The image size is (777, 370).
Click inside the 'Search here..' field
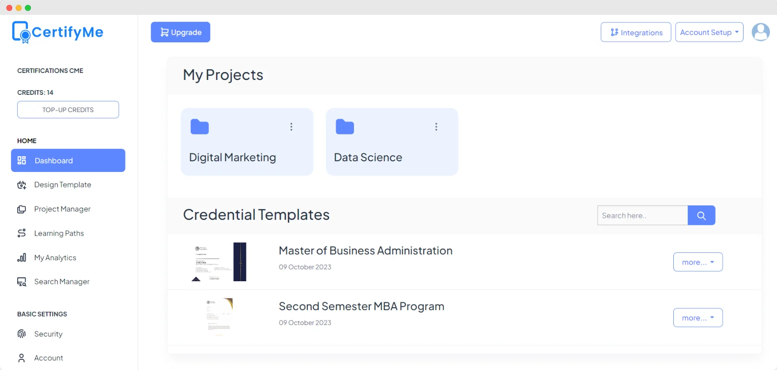(x=643, y=215)
